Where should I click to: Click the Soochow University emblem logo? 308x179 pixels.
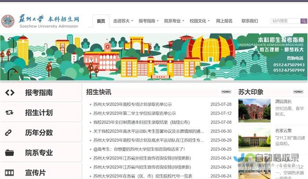7,21
